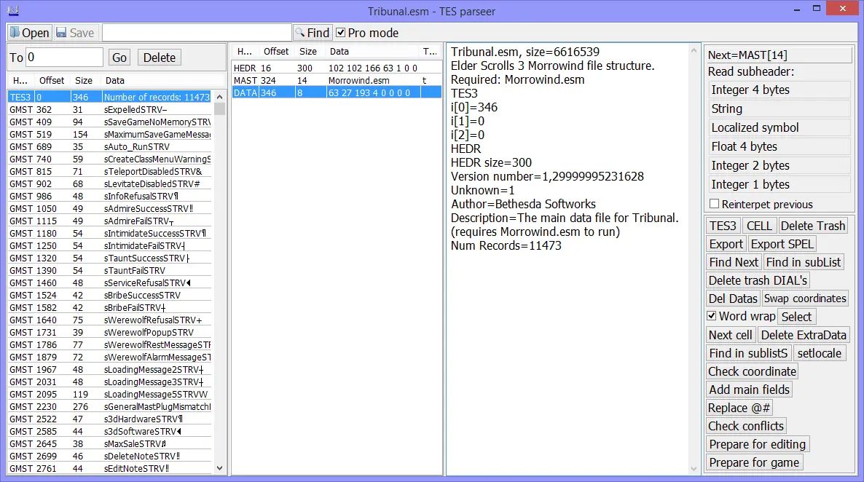Click the search text field in the toolbar
Viewport: 864px width, 482px height.
pos(197,33)
